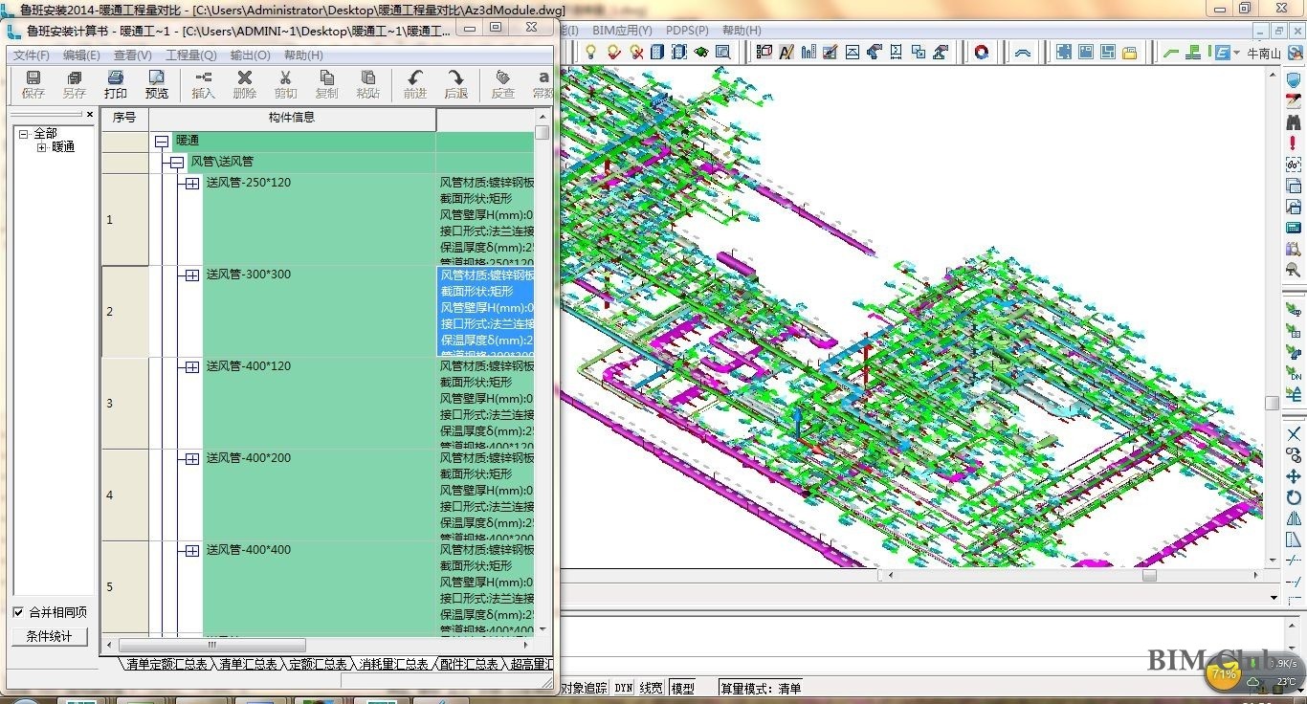1307x704 pixels.
Task: Click the CAD view horizontal scrollbar thumb
Action: (1149, 576)
